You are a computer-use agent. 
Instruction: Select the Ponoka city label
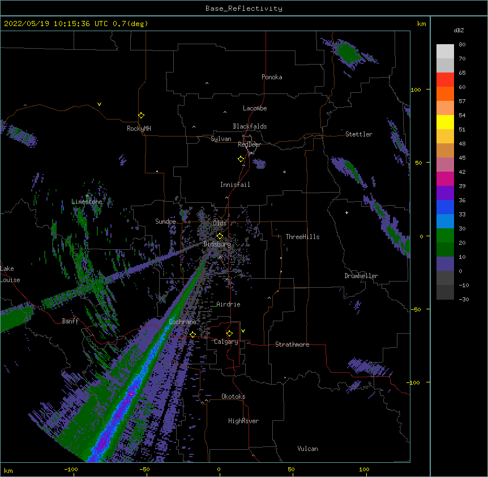(x=272, y=77)
